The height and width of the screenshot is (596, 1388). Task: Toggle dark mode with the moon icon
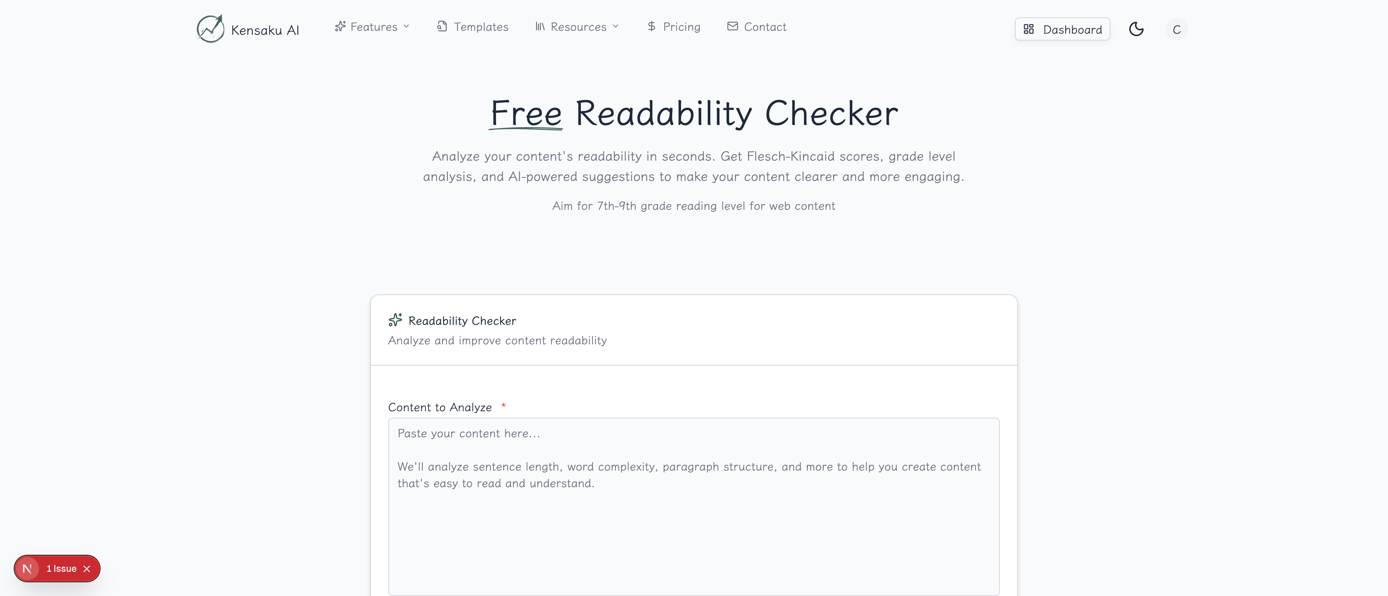(x=1137, y=29)
